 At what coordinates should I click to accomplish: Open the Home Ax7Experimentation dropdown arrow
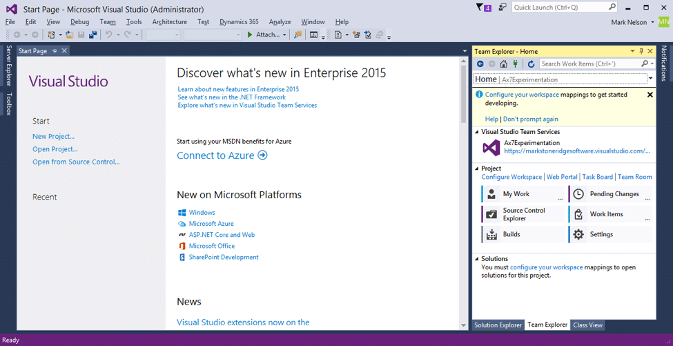(651, 79)
